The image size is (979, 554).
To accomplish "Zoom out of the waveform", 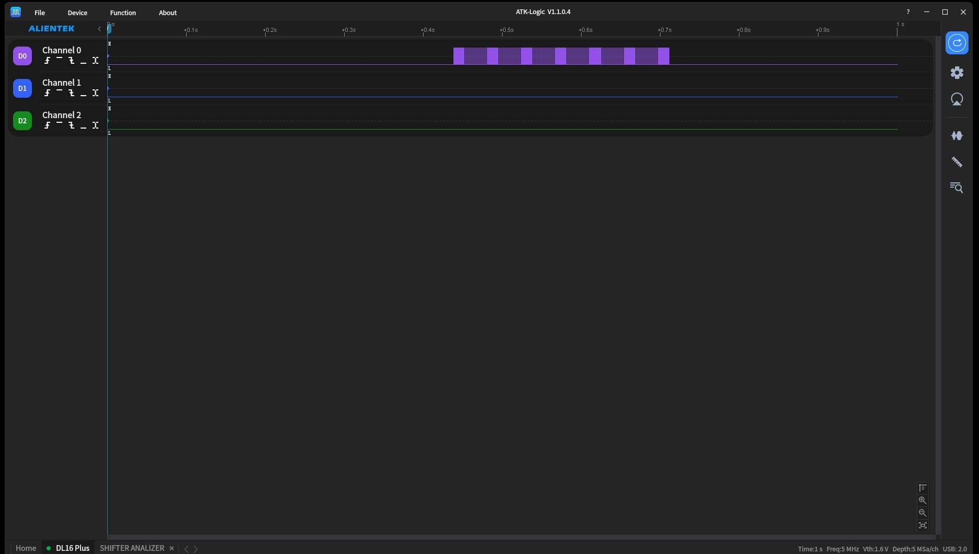I will click(923, 513).
